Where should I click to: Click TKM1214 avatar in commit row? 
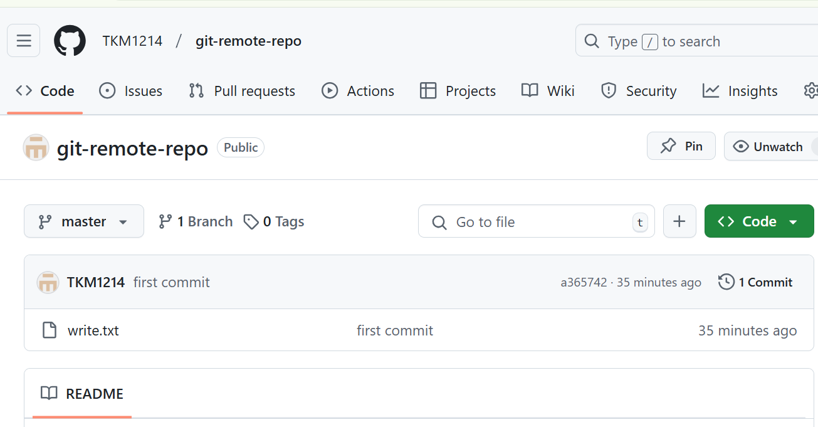(48, 282)
